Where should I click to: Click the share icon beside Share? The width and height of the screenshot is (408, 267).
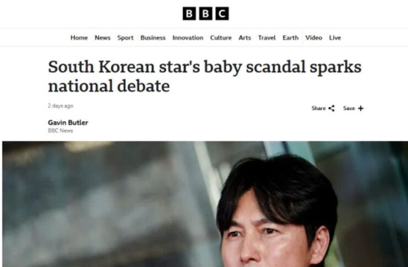(x=331, y=108)
